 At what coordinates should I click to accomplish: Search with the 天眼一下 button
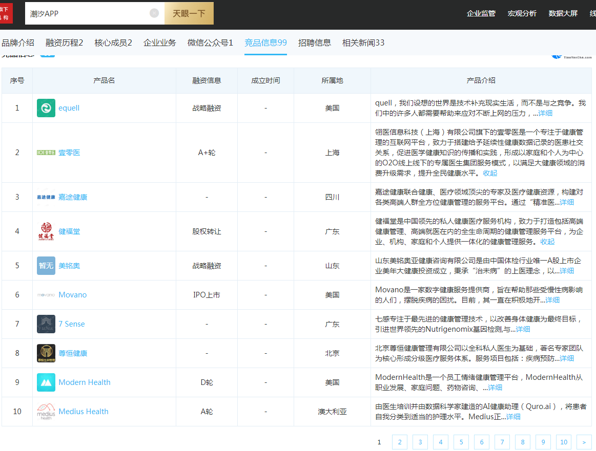(189, 13)
